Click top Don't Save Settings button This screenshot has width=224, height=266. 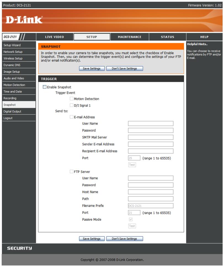tap(124, 68)
